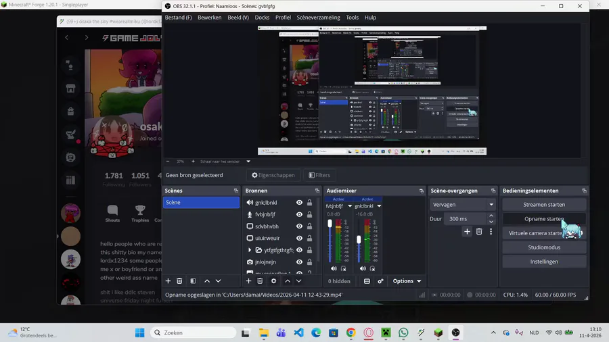
Task: Open the Bewerken menu
Action: coord(209,18)
